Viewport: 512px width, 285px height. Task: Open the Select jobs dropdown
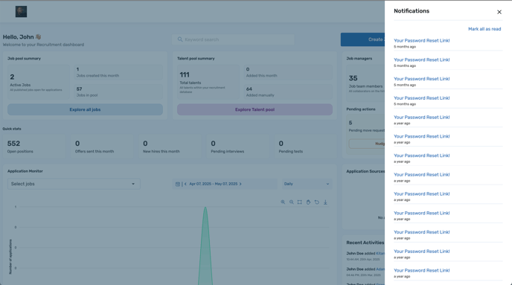(74, 184)
